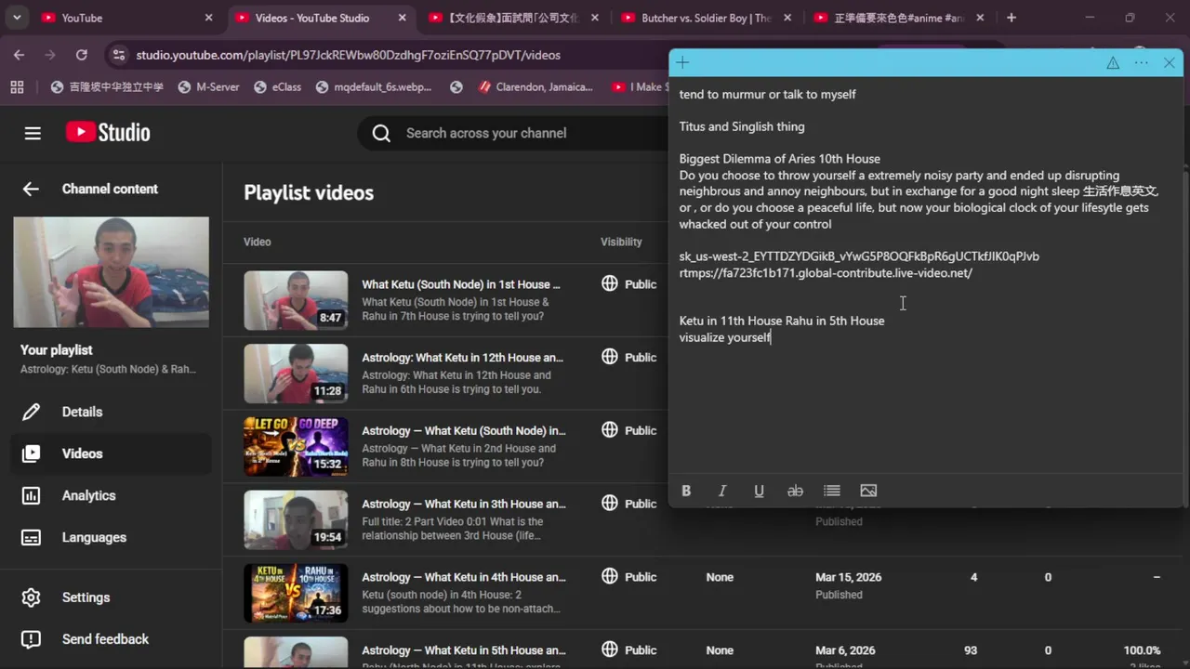
Task: Toggle bold in the sticky note
Action: (686, 491)
